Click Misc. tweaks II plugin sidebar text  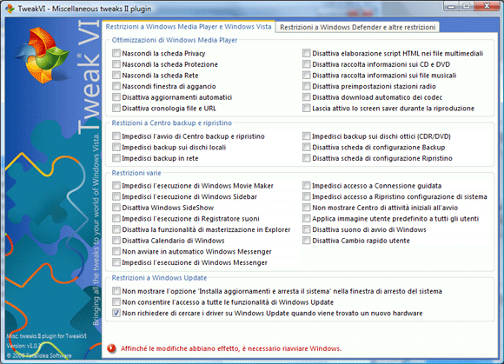(47, 336)
